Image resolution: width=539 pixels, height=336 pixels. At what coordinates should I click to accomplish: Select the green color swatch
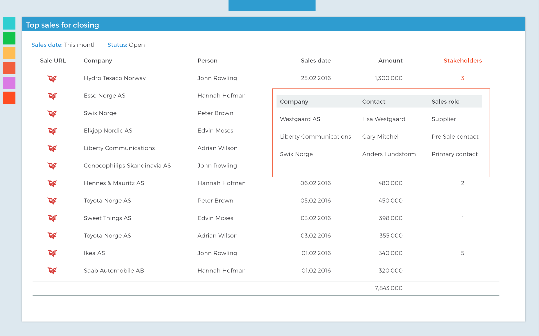[9, 38]
